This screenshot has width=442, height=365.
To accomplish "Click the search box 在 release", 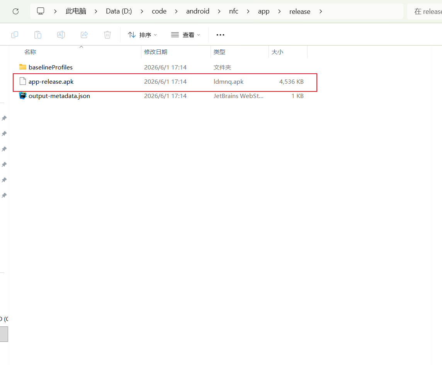I will pyautogui.click(x=425, y=11).
